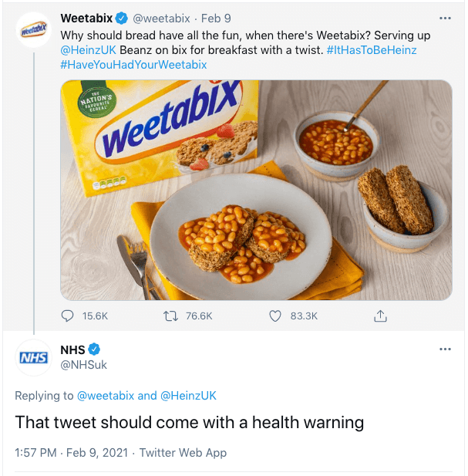The width and height of the screenshot is (468, 476).
Task: Open the #HaveYouHadYourWeetabix hashtag
Action: click(133, 65)
